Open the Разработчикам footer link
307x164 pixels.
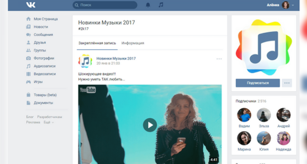pyautogui.click(x=50, y=117)
